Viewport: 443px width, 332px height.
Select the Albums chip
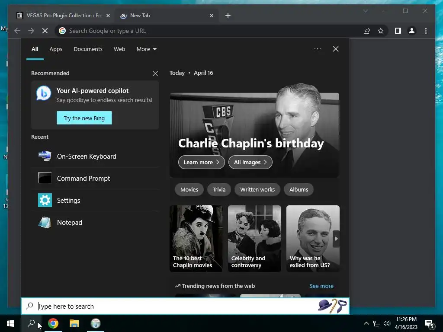click(299, 189)
